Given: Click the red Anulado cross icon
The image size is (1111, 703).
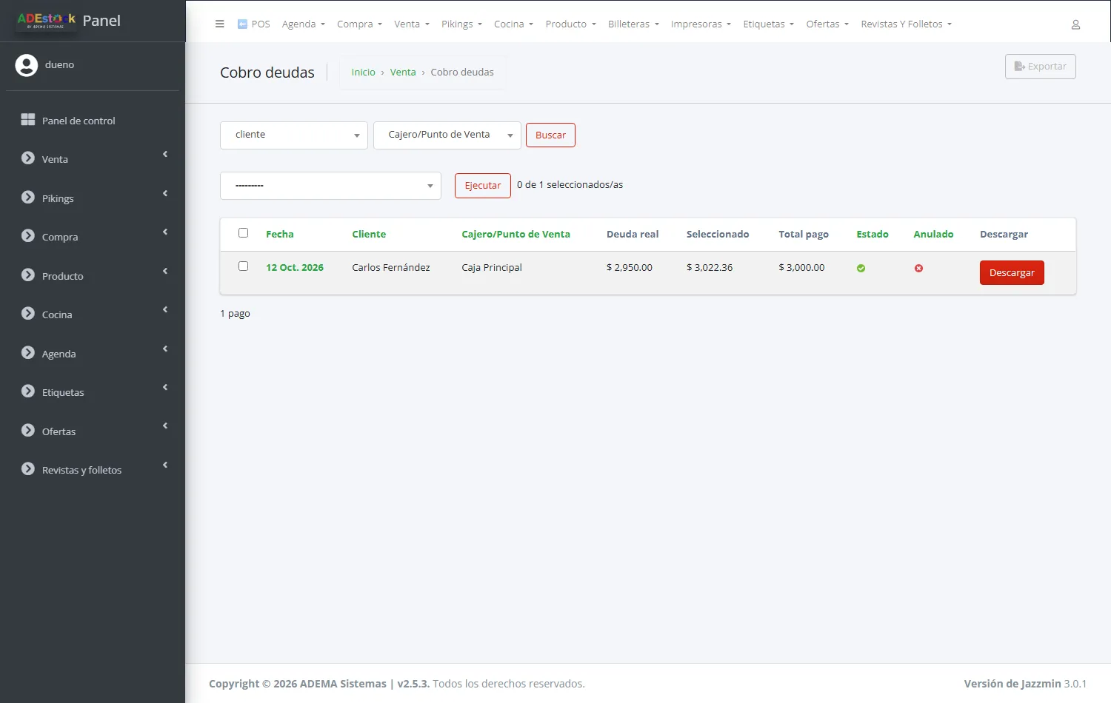Looking at the screenshot, I should coord(918,269).
